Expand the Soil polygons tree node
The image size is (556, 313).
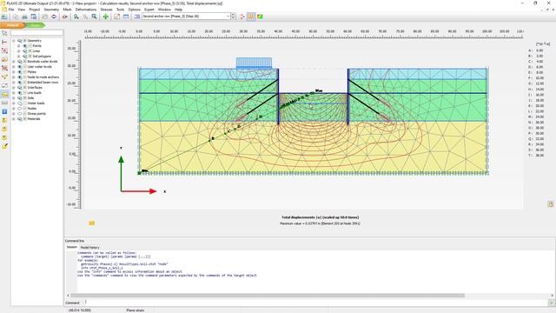[x=19, y=56]
